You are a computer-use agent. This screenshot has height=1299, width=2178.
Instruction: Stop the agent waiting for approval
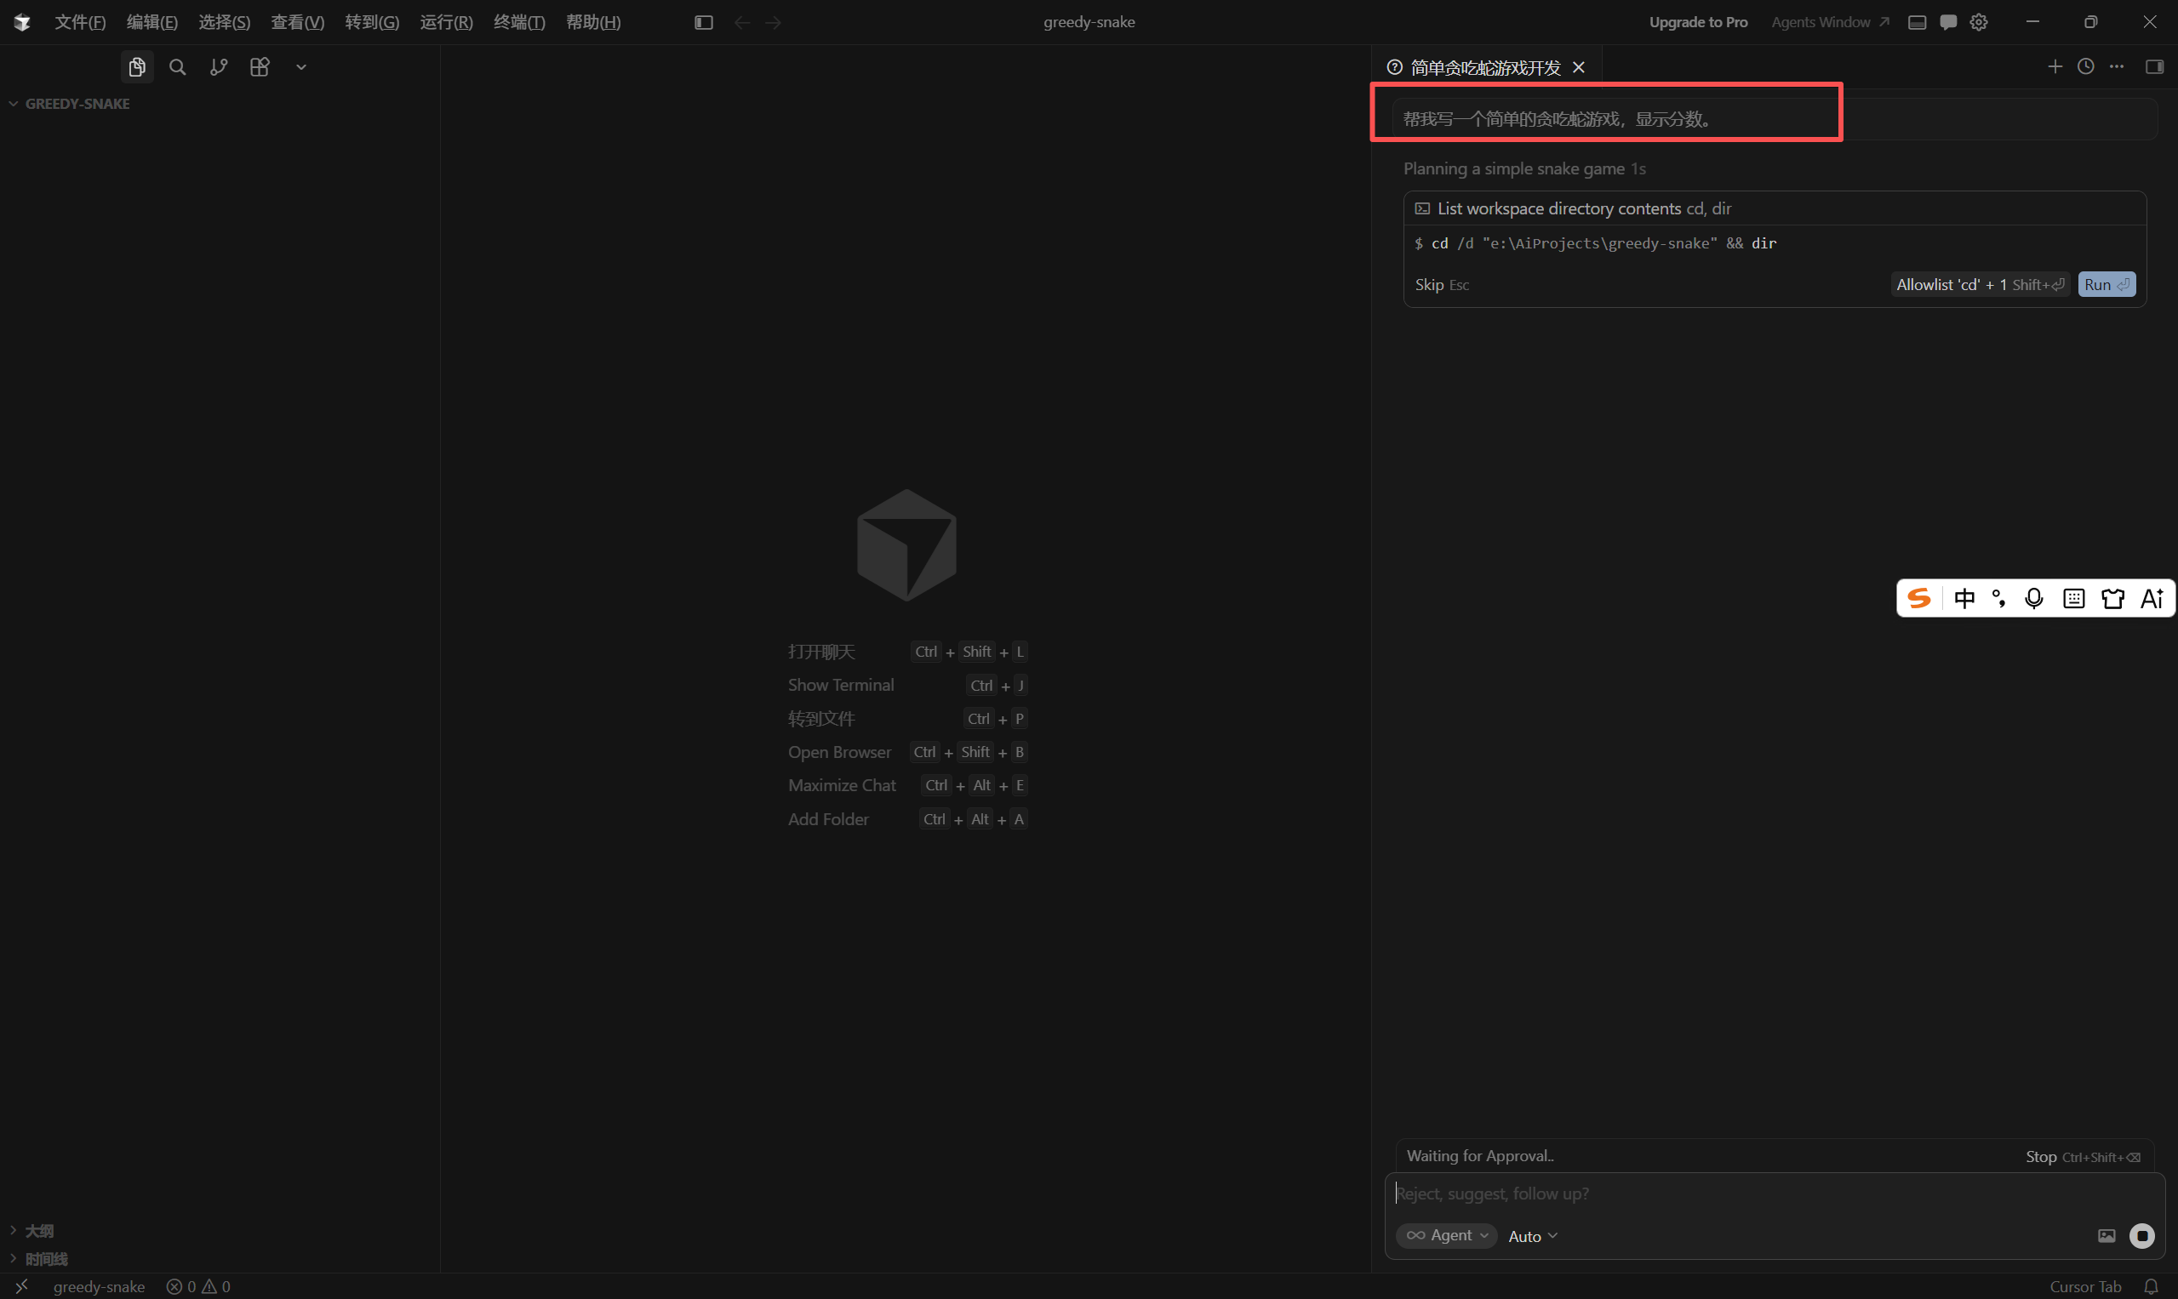tap(2082, 1156)
